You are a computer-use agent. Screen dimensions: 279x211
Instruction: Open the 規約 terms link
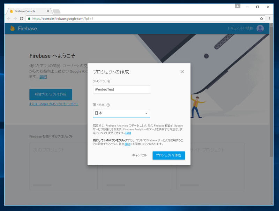click(127, 144)
